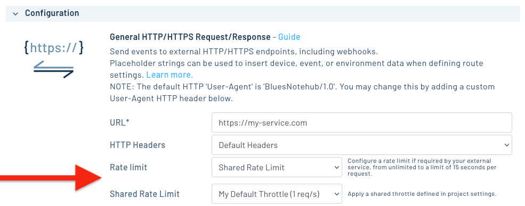This screenshot has width=525, height=206.
Task: Click the Shared Rate Limit label
Action: [144, 194]
